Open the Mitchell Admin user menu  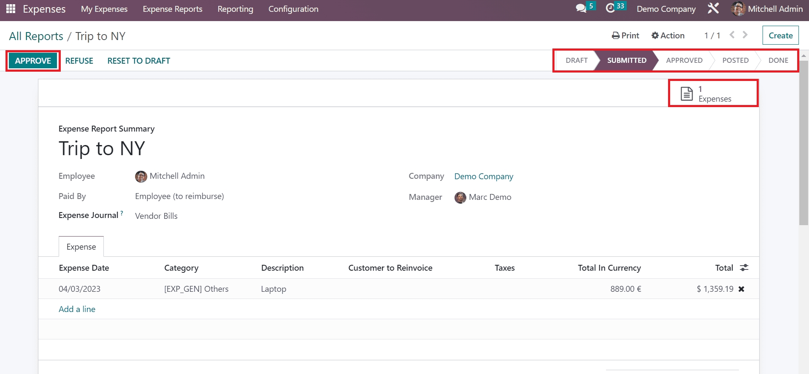point(767,9)
